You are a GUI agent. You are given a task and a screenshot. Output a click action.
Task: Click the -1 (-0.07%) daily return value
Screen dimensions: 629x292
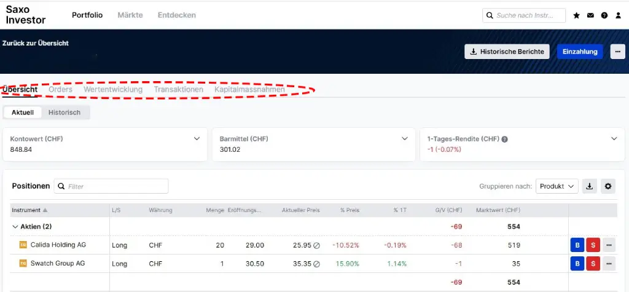[x=445, y=150]
